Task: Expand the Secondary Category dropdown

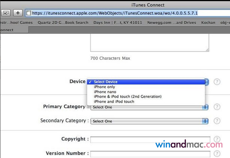Action: click(149, 121)
